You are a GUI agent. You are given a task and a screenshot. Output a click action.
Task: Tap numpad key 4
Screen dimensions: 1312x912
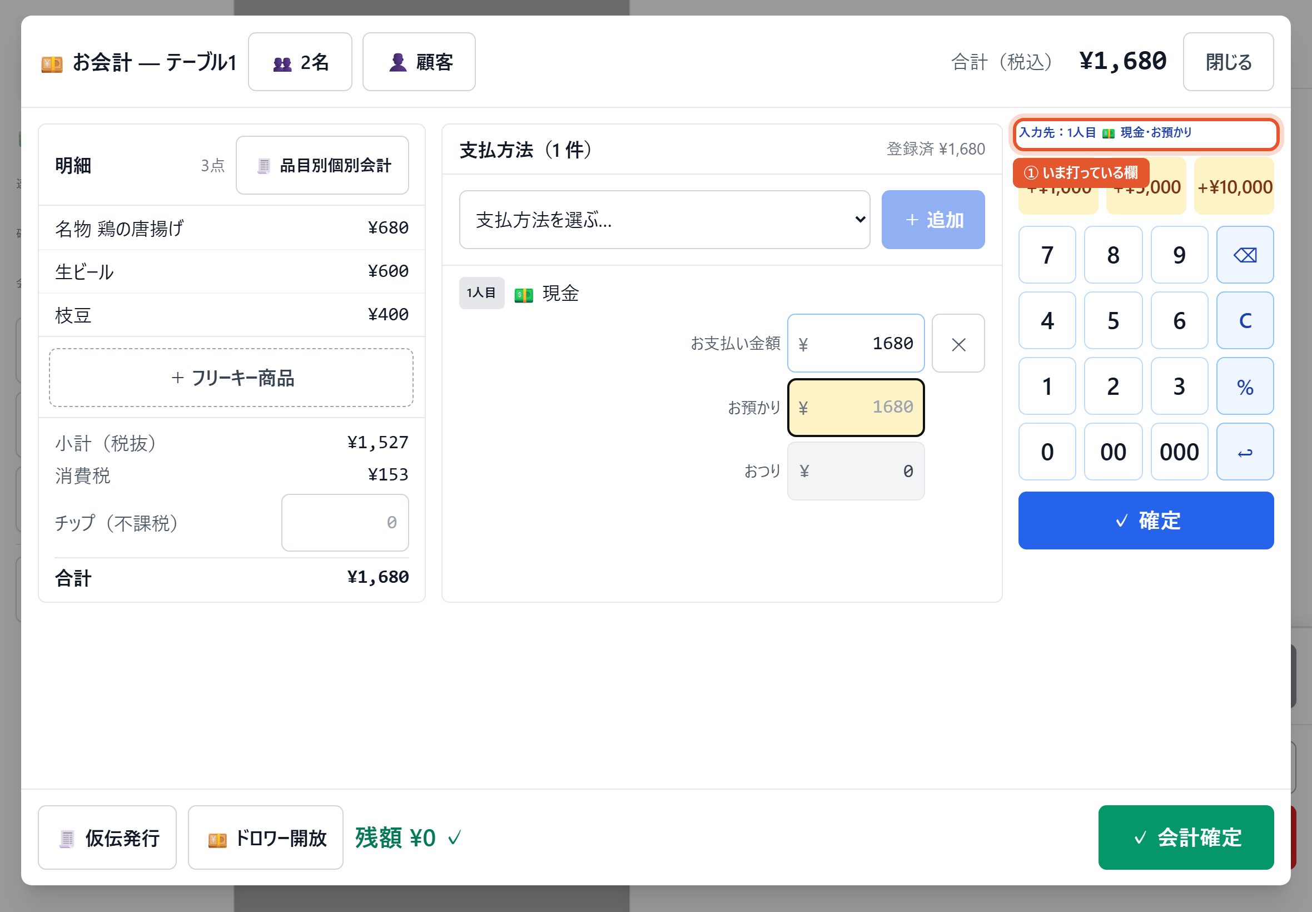[x=1047, y=320]
